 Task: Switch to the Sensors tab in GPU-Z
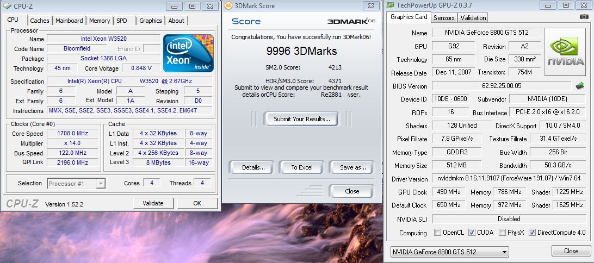444,18
